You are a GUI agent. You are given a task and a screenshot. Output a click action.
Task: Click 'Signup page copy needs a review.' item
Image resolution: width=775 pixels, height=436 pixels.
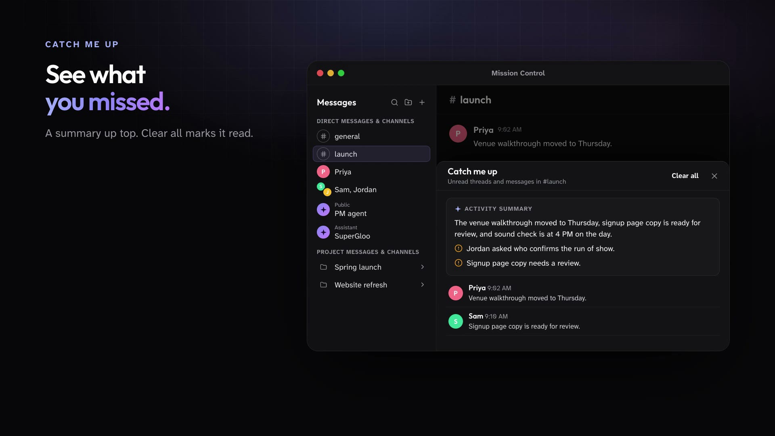click(x=524, y=263)
